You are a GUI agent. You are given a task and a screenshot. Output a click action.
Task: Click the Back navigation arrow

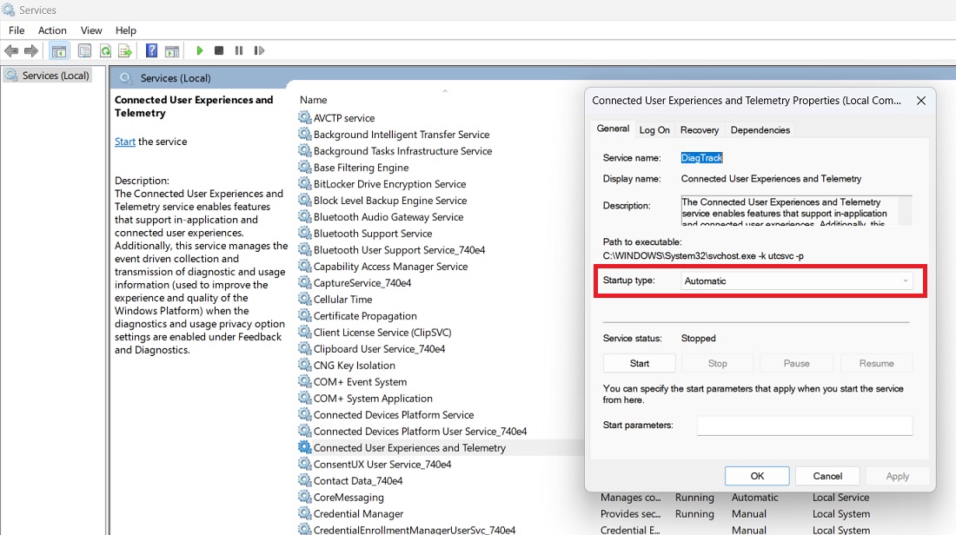coord(11,50)
